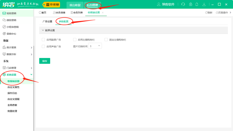Switch to the 前台收银 tab
233x131 pixels.
pyautogui.click(x=75, y=5)
